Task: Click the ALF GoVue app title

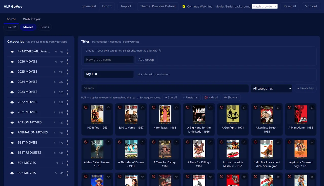Action: (13, 7)
